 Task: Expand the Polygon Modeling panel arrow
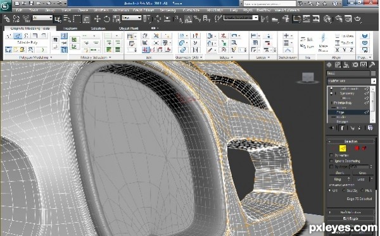(51, 58)
